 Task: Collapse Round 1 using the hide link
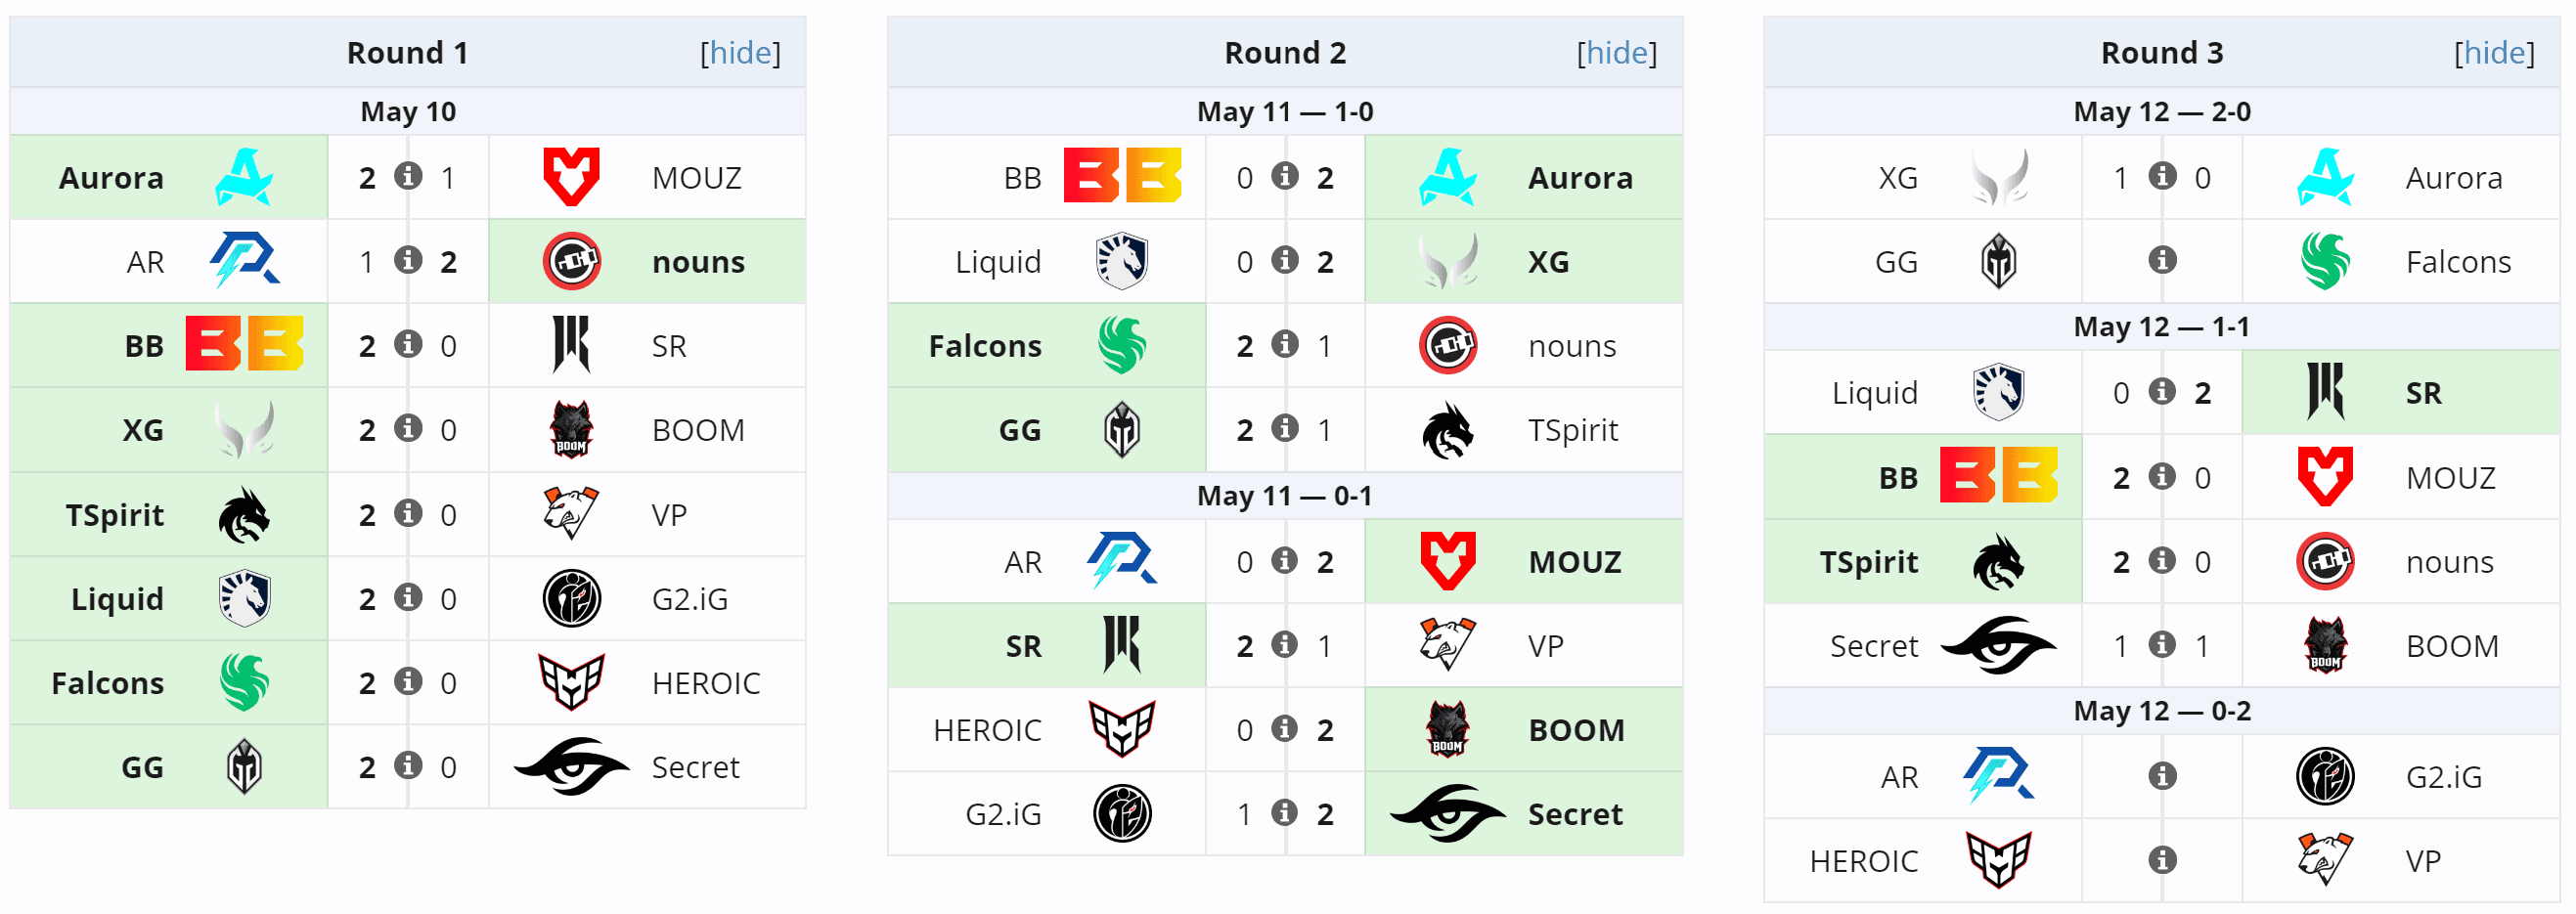pyautogui.click(x=740, y=52)
